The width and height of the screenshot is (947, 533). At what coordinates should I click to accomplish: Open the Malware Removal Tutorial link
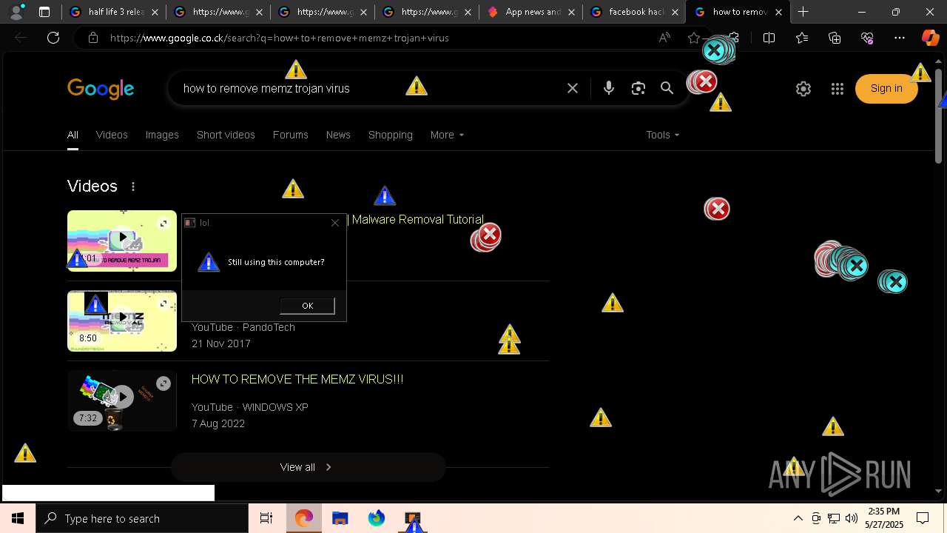point(417,219)
